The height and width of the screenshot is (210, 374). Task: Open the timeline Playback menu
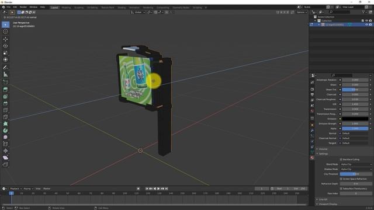[x=16, y=188]
